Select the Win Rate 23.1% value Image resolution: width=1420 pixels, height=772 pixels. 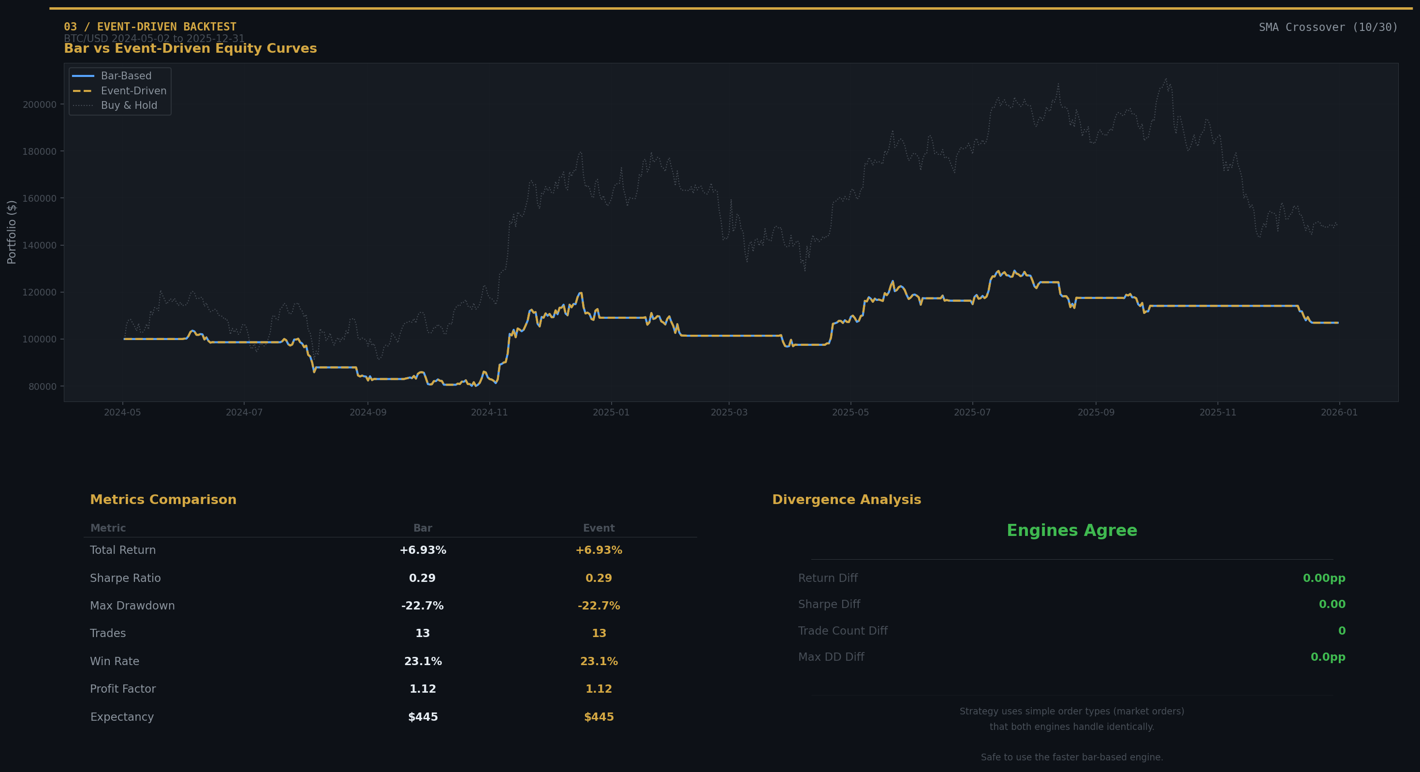pyautogui.click(x=423, y=661)
